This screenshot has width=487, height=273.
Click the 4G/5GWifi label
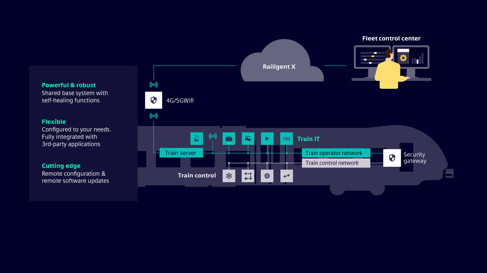(x=180, y=101)
